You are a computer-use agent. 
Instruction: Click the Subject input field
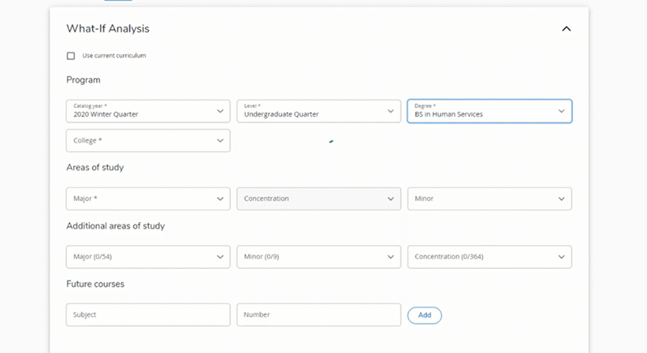coord(147,315)
